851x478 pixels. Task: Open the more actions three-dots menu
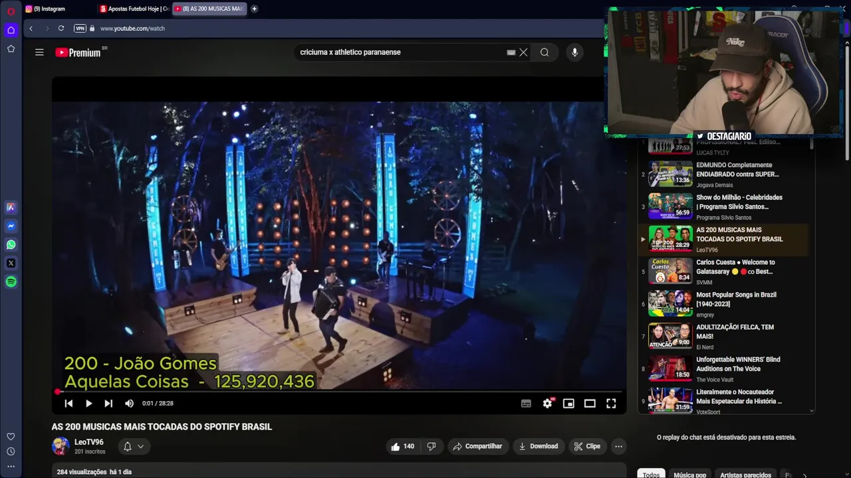(x=618, y=446)
